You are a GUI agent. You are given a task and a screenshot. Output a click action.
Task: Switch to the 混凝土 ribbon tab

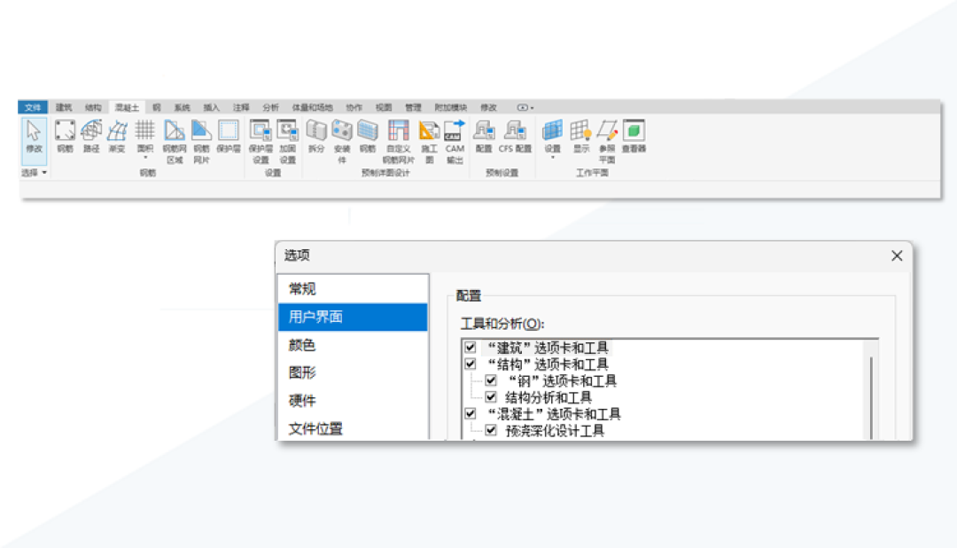(127, 107)
